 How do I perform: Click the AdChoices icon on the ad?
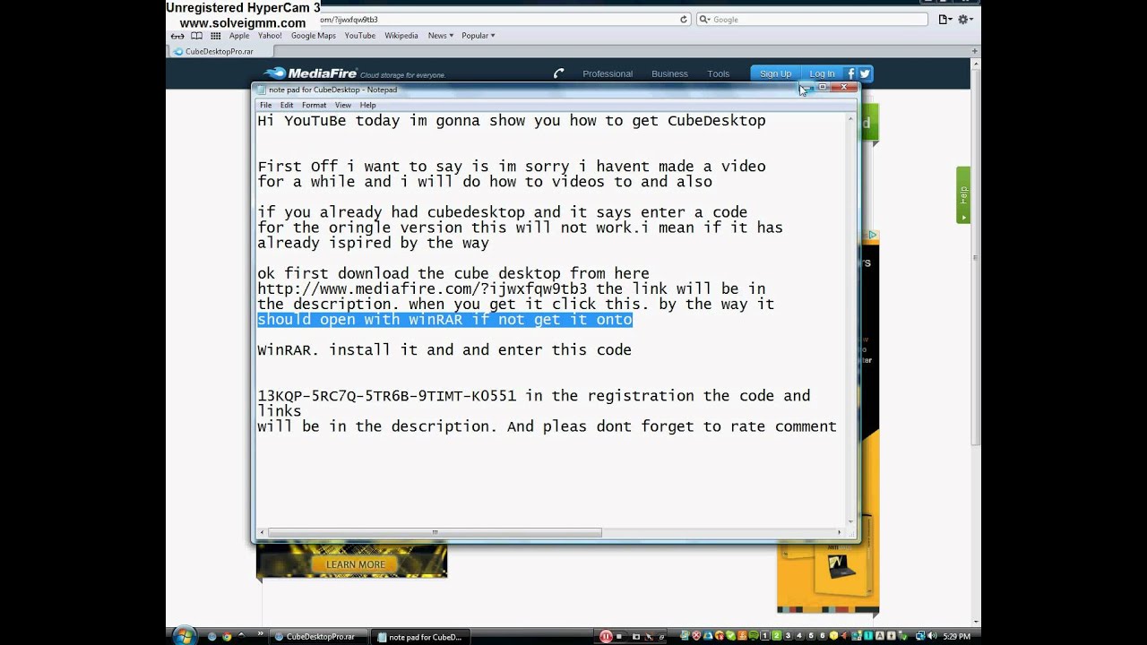pyautogui.click(x=872, y=236)
